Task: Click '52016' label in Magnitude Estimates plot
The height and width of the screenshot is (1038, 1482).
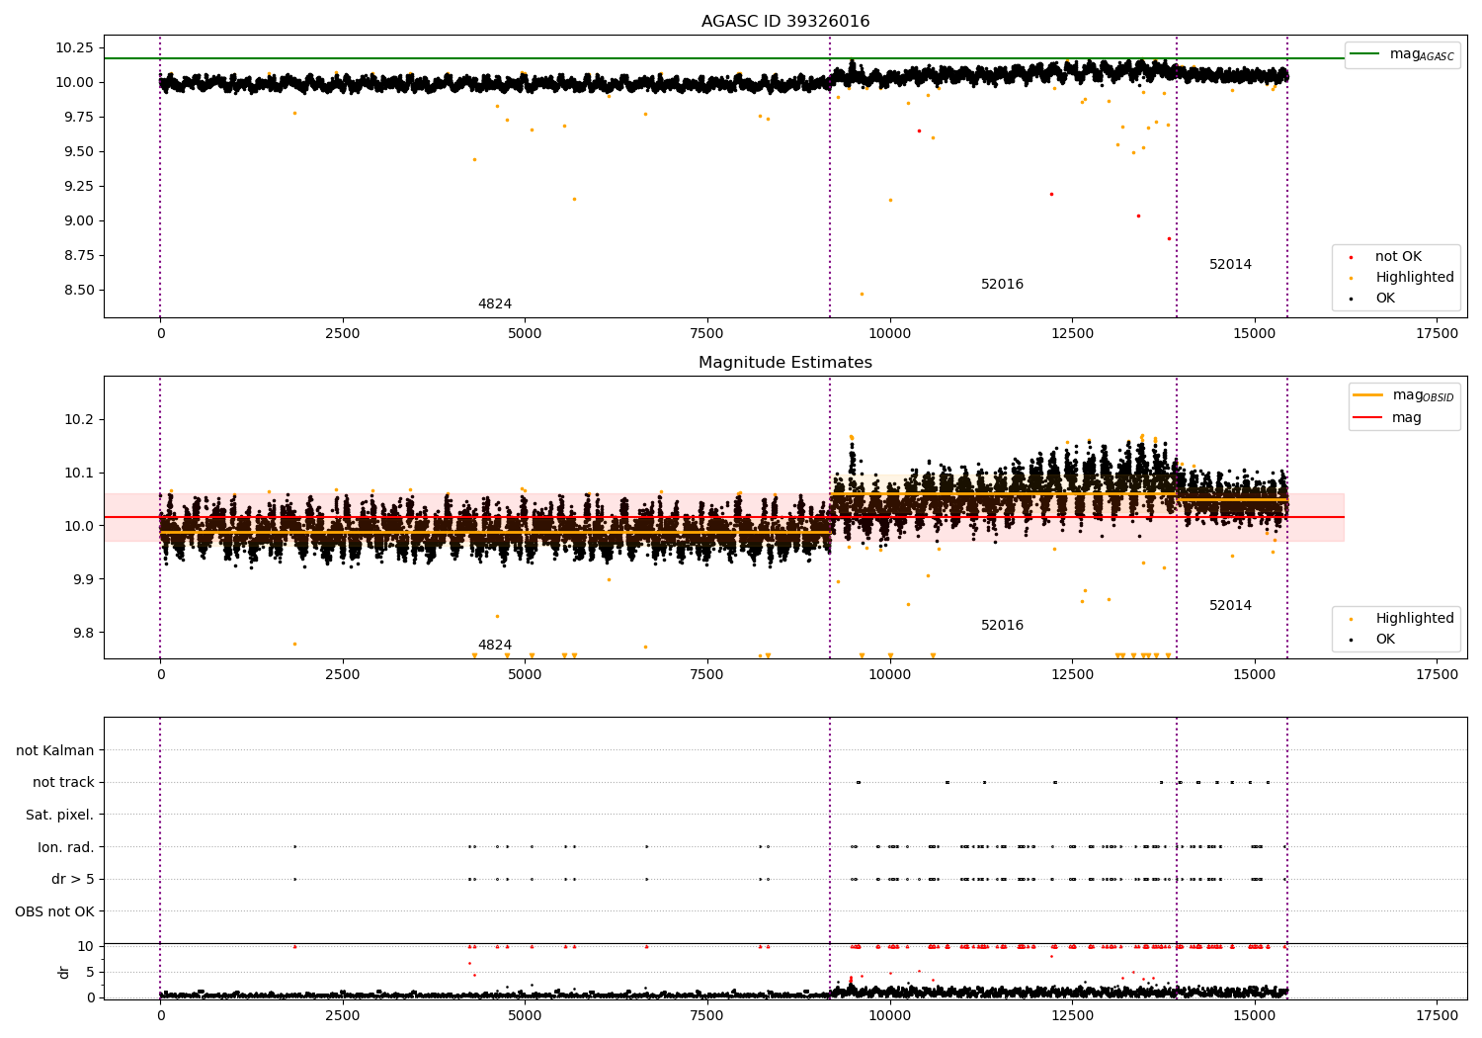Action: point(1002,626)
